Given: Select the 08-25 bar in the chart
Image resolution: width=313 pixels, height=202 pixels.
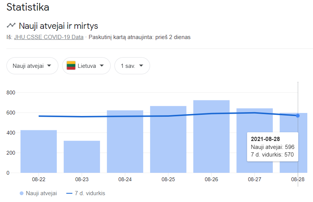Looking at the screenshot, I should pos(168,139).
